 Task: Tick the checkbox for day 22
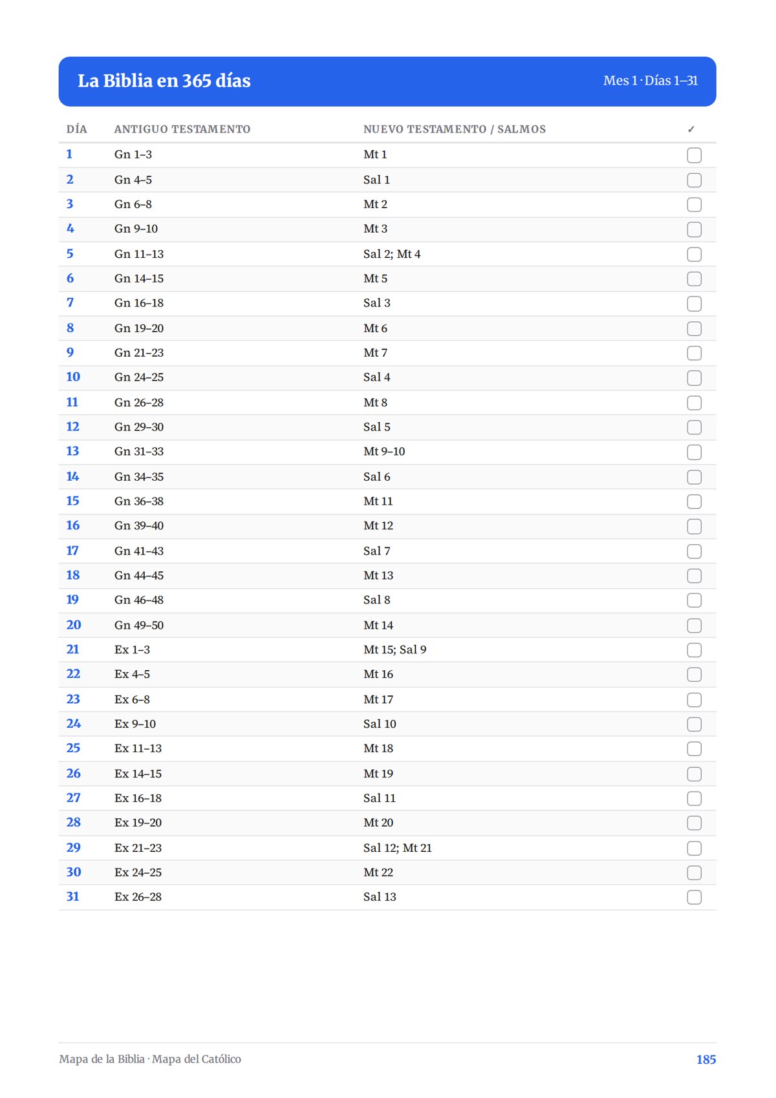tap(694, 675)
